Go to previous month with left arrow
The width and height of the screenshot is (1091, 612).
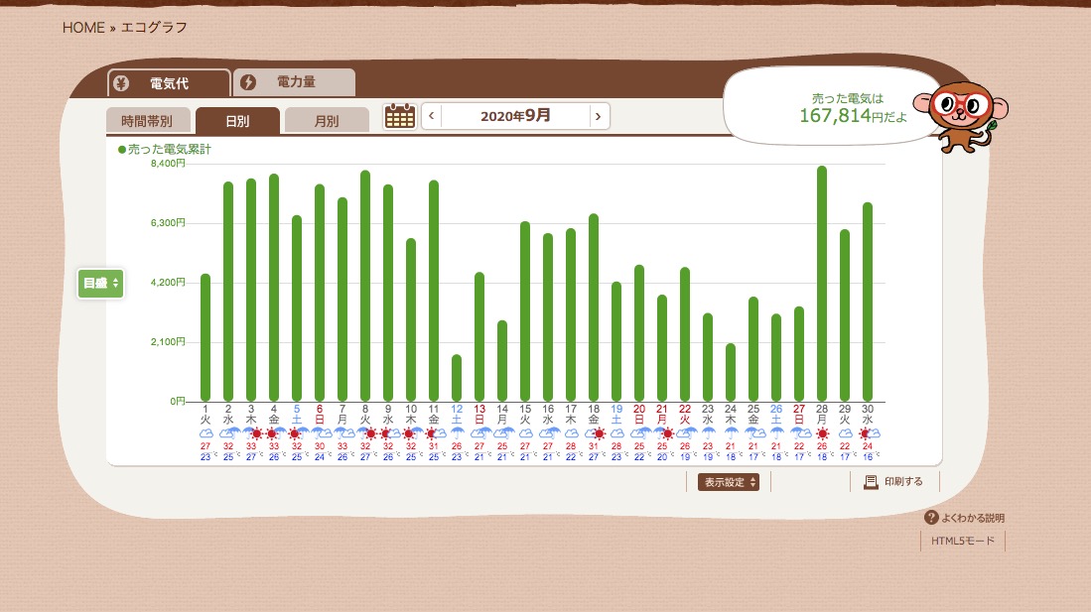coord(431,116)
